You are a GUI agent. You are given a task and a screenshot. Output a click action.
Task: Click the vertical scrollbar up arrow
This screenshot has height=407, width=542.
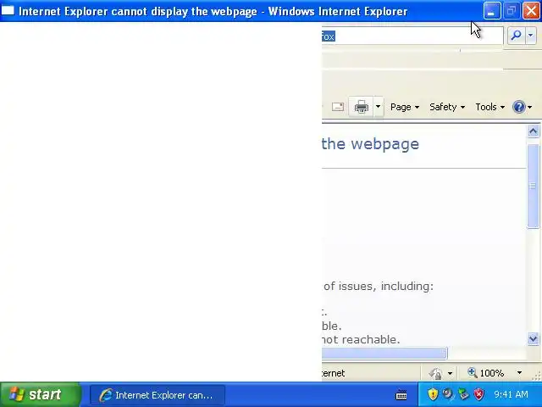[533, 131]
